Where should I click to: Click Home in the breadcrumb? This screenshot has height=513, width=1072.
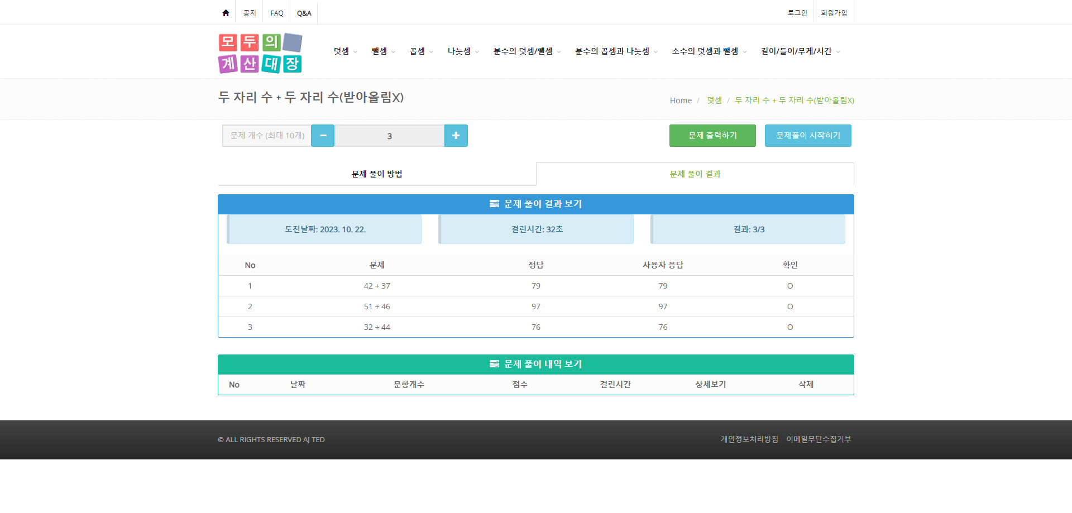point(681,100)
